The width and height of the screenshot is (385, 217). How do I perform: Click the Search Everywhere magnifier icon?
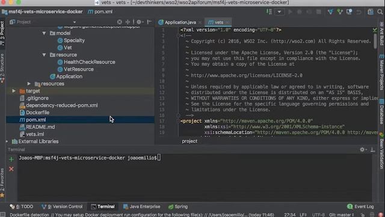[380, 12]
